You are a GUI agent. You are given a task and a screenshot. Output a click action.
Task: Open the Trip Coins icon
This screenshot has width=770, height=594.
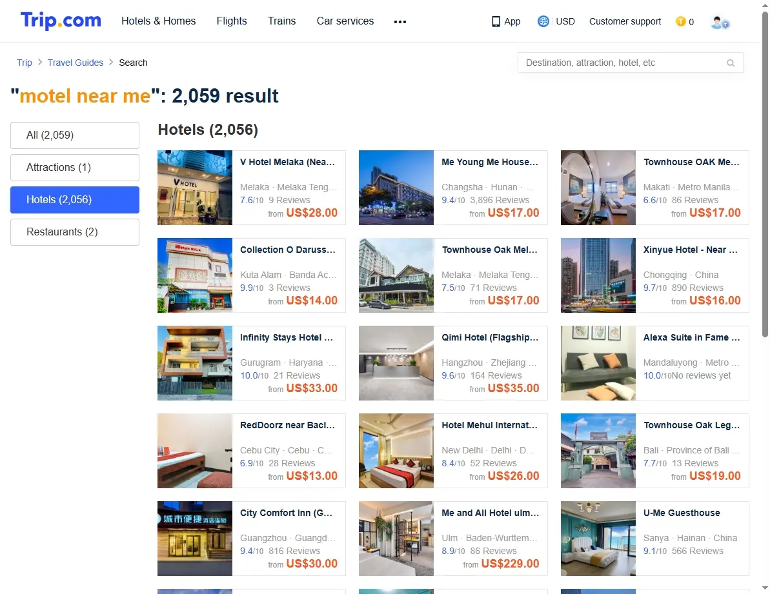pyautogui.click(x=681, y=21)
